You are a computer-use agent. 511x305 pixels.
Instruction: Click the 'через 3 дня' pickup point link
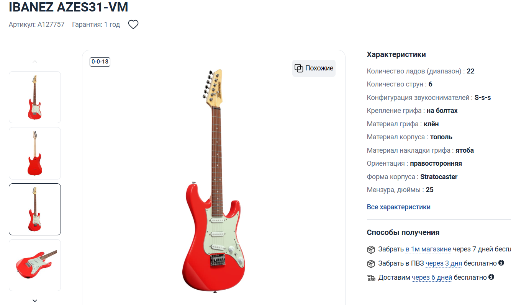coord(444,263)
